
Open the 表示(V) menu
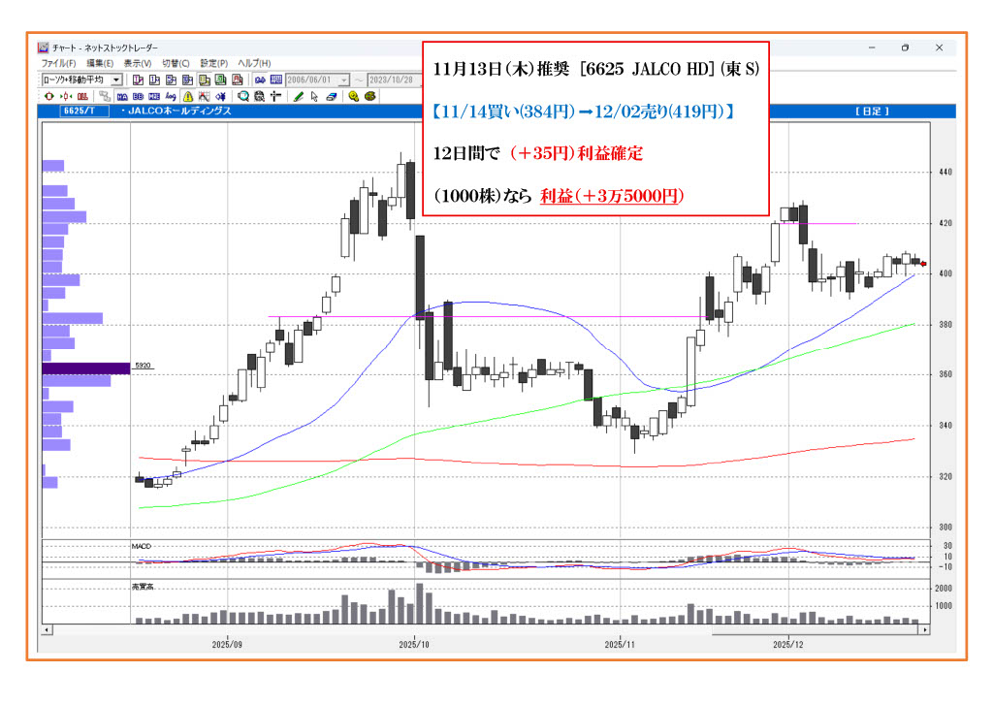pos(138,63)
